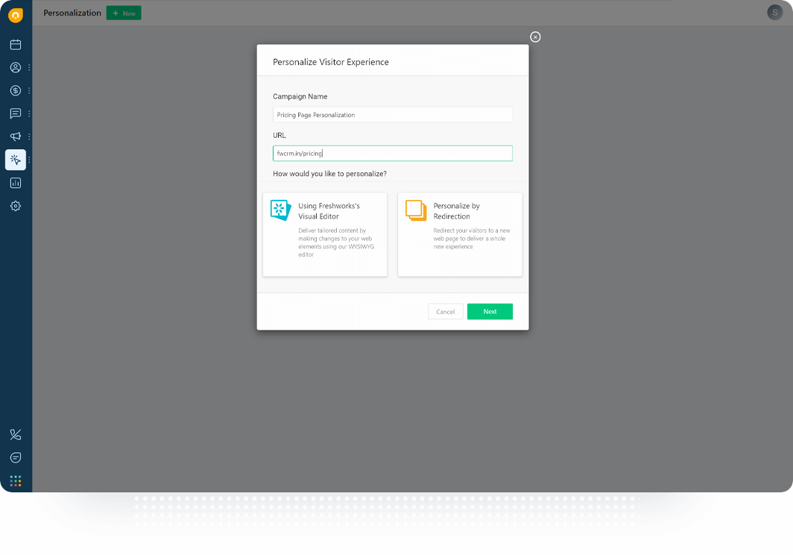This screenshot has width=793, height=555.
Task: Click the Cancel button
Action: coord(445,311)
